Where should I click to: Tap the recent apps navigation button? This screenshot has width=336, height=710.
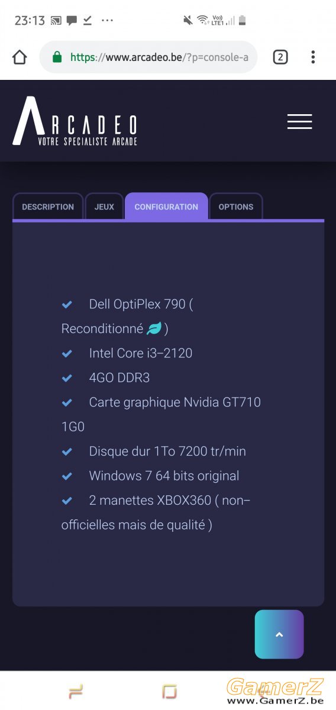pos(75,691)
